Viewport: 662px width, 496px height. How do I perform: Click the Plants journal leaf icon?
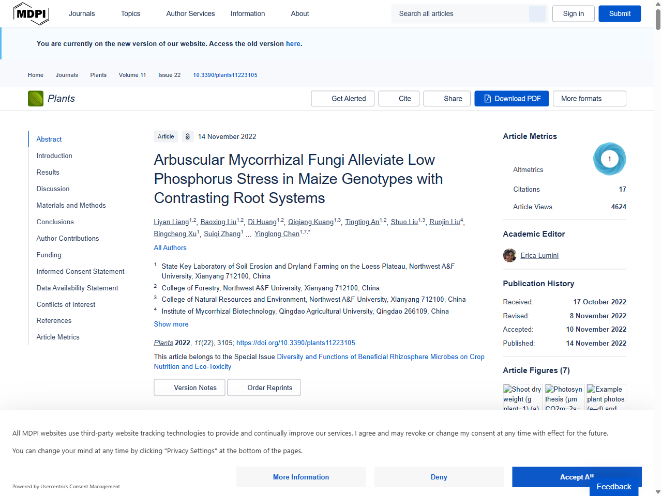(x=35, y=98)
